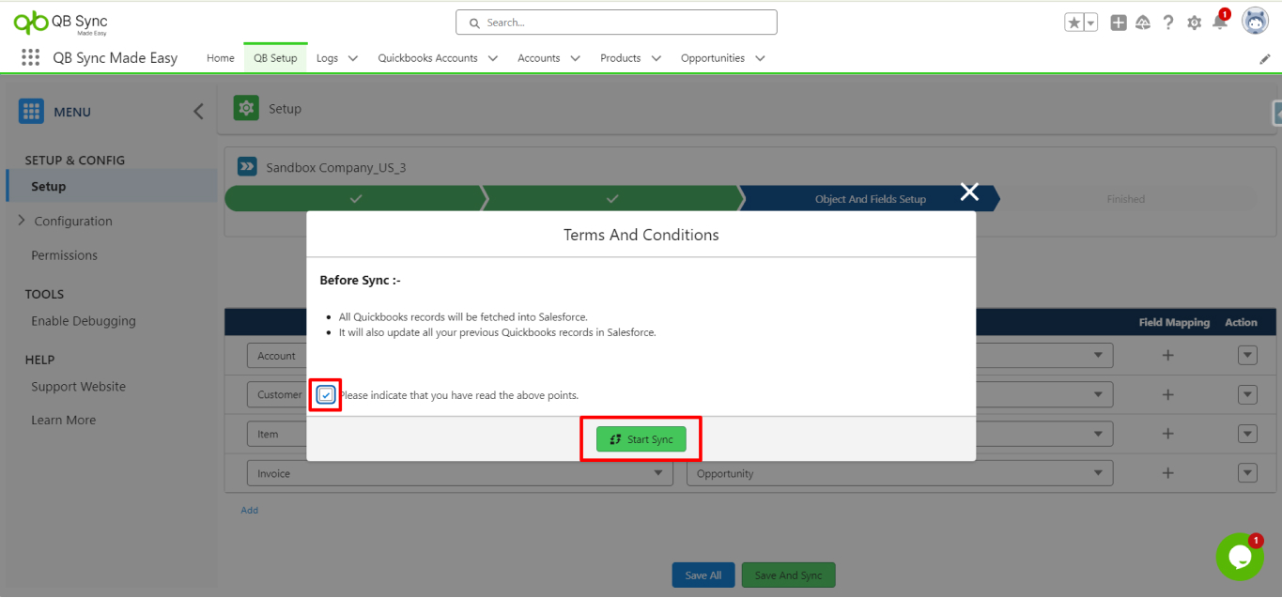The width and height of the screenshot is (1282, 598).
Task: Click the Start Sync button
Action: [x=641, y=439]
